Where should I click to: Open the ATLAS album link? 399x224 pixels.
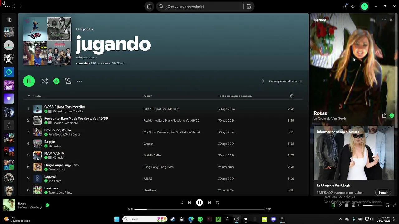tap(148, 179)
